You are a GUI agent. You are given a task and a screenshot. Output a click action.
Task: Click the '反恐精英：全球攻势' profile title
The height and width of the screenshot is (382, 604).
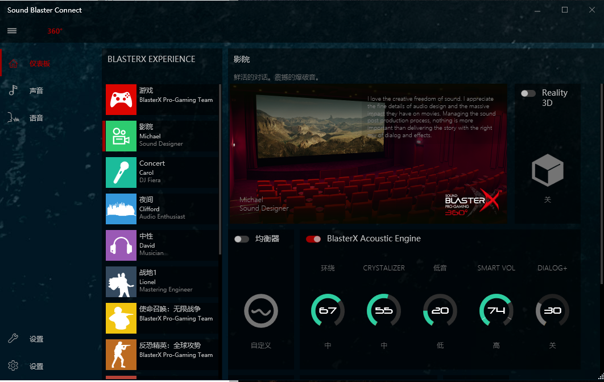click(170, 346)
